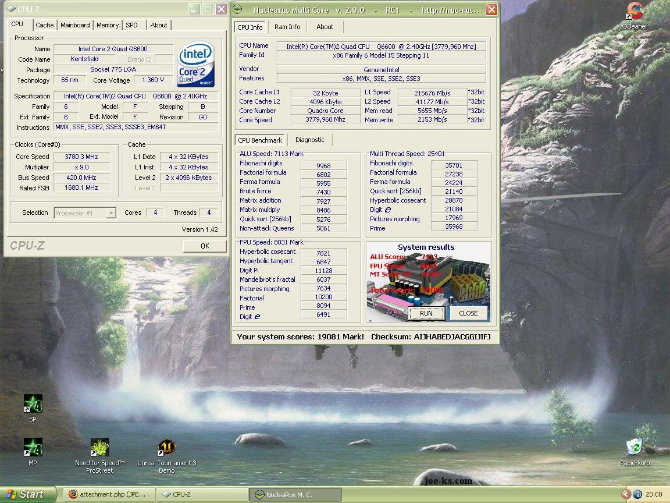Click the Core Speed 3780.3 MHz field
The width and height of the screenshot is (670, 503).
81,157
